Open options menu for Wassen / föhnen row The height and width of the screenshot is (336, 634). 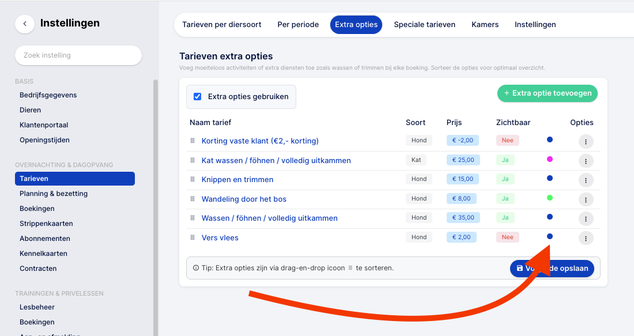pos(586,219)
